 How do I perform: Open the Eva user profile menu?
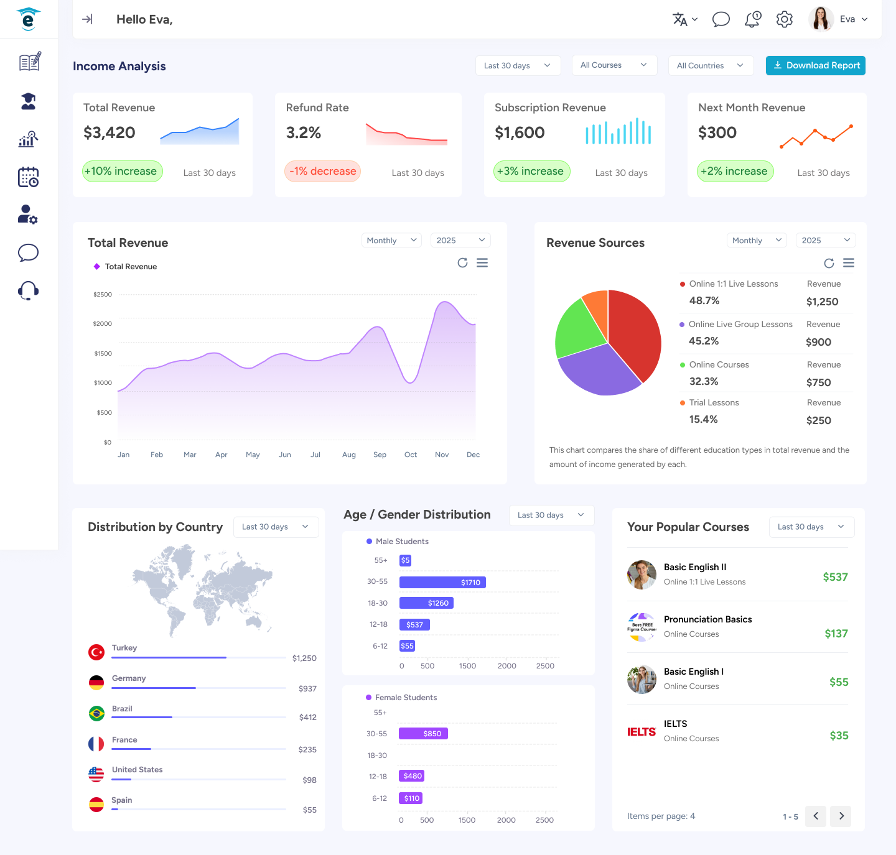pyautogui.click(x=838, y=19)
